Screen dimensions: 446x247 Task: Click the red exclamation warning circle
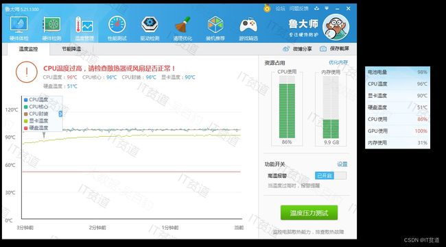27,72
